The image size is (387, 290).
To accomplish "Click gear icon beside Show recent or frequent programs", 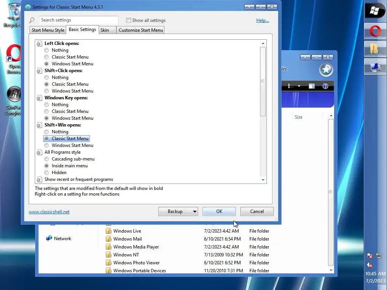I will 39,179.
